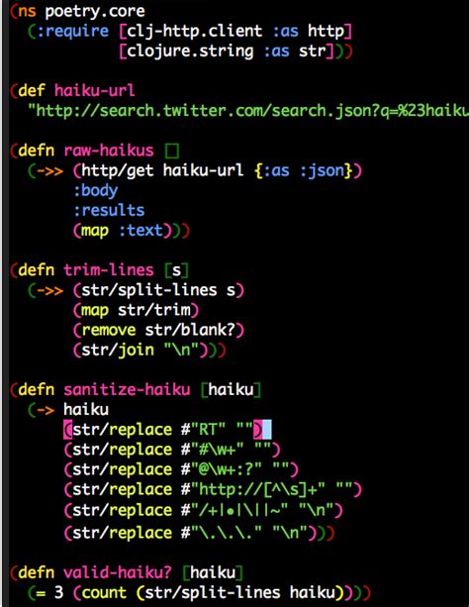
Task: Click the clj-http.client require entry
Action: (x=235, y=32)
